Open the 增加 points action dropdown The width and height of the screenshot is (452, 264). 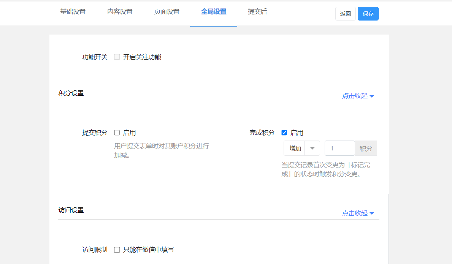(x=301, y=148)
